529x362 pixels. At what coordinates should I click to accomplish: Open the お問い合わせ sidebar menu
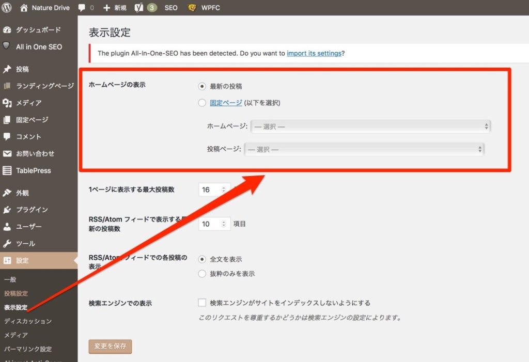35,153
